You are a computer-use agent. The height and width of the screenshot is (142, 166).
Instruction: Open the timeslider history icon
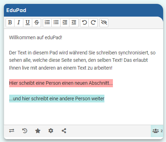[25, 131]
